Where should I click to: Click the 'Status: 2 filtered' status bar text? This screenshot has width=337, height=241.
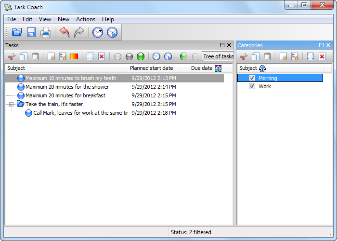191,232
